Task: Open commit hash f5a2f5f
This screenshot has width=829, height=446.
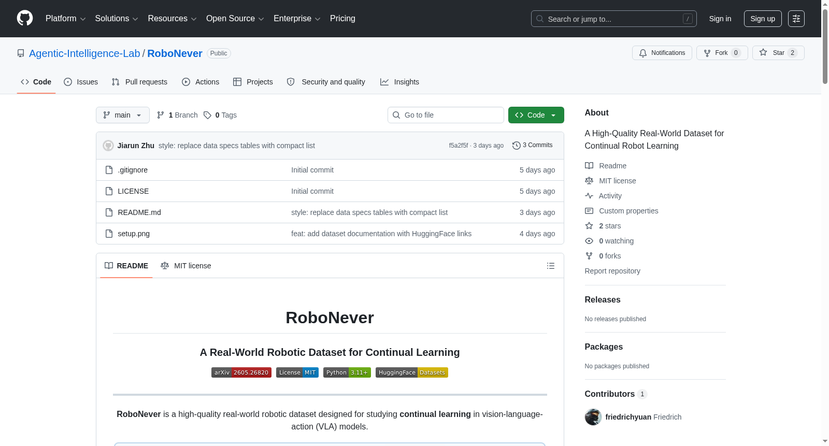Action: (459, 146)
